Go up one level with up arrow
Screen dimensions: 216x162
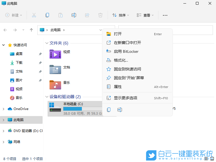point(32,30)
